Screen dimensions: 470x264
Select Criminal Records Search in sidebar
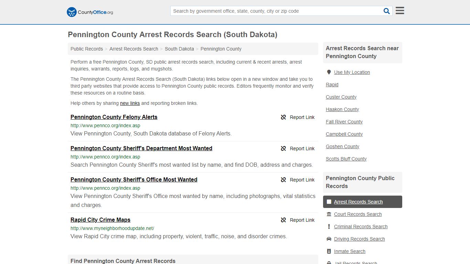(x=361, y=227)
